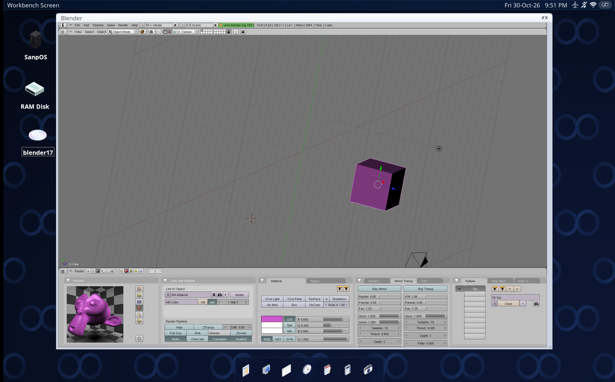Click the Sphere preview type icon

click(139, 296)
